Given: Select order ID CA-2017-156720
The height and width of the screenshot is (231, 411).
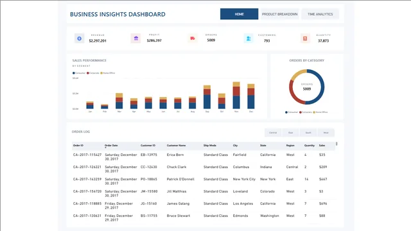Looking at the screenshot, I should pyautogui.click(x=87, y=191).
